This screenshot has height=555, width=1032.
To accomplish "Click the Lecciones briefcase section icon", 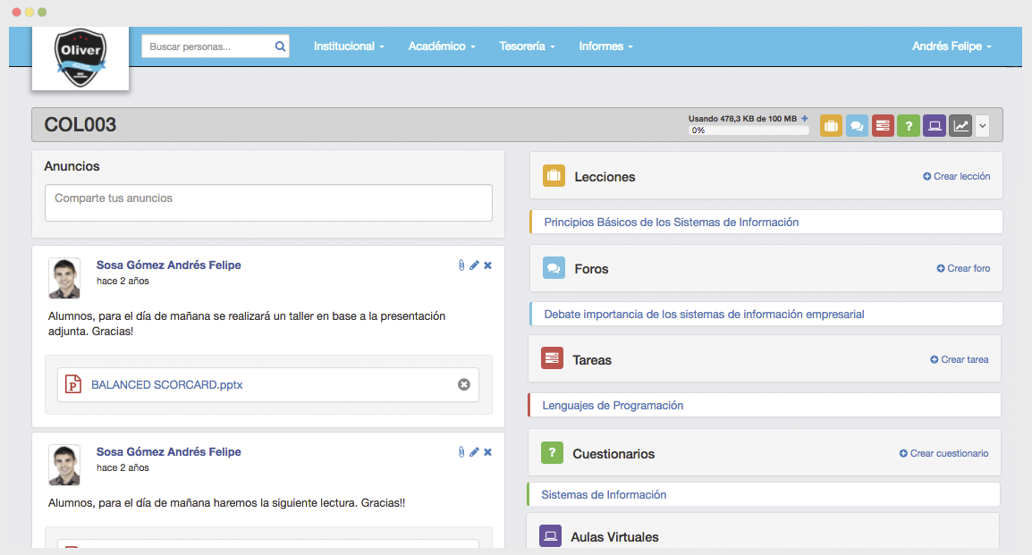I will [554, 175].
